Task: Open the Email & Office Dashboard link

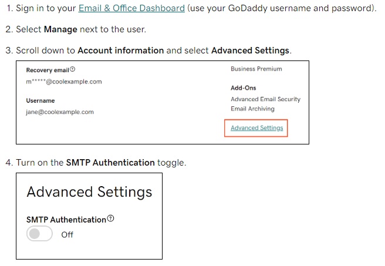Action: click(131, 8)
